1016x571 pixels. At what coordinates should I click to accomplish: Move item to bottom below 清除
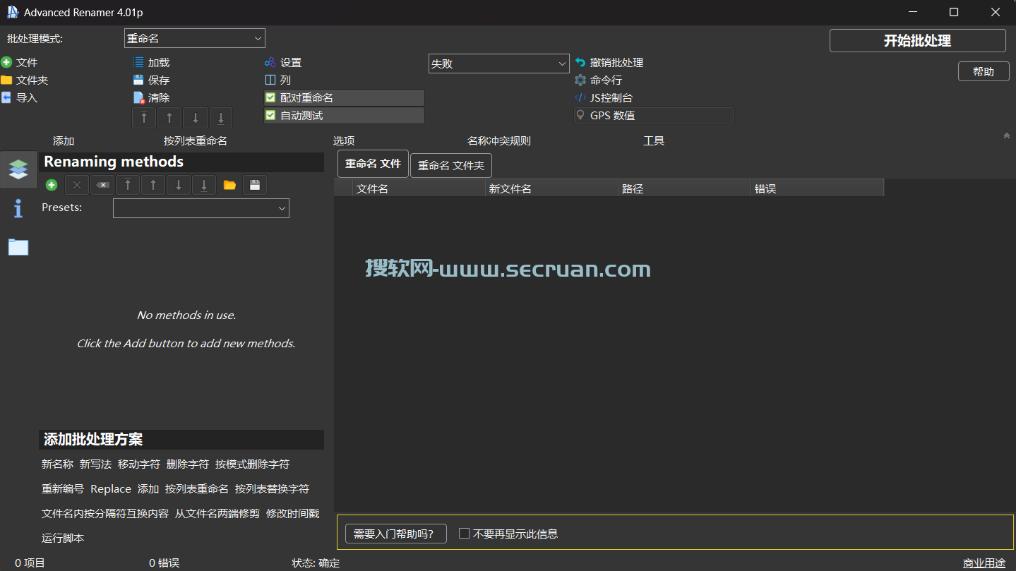(x=221, y=118)
